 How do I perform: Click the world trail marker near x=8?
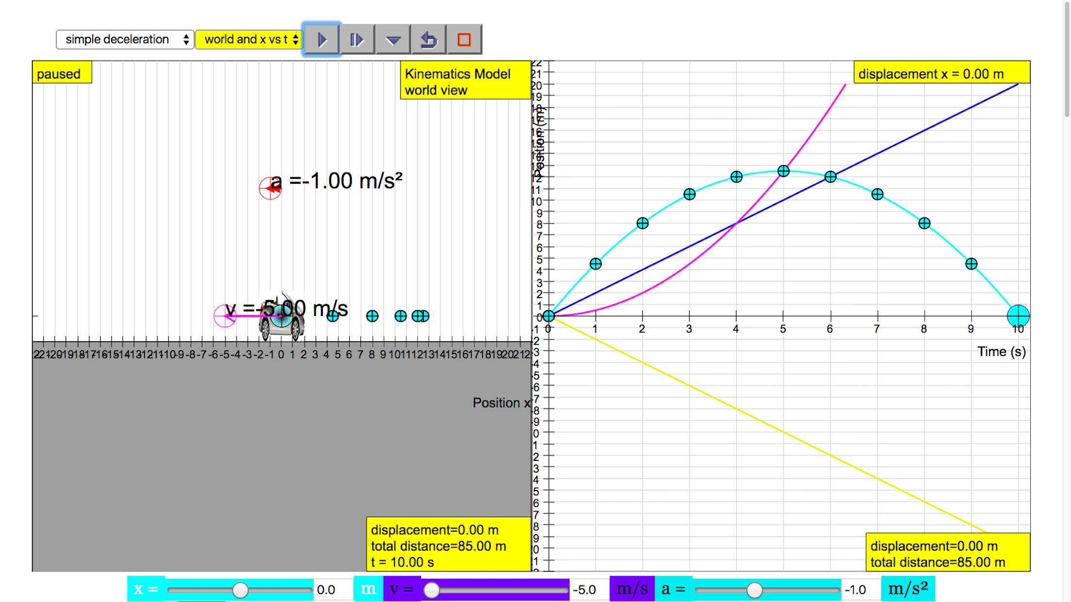(372, 316)
